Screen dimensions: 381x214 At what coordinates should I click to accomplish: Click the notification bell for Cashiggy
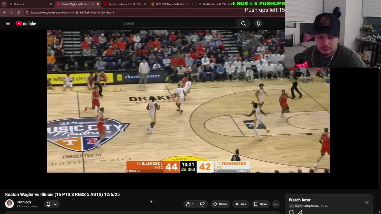48,204
